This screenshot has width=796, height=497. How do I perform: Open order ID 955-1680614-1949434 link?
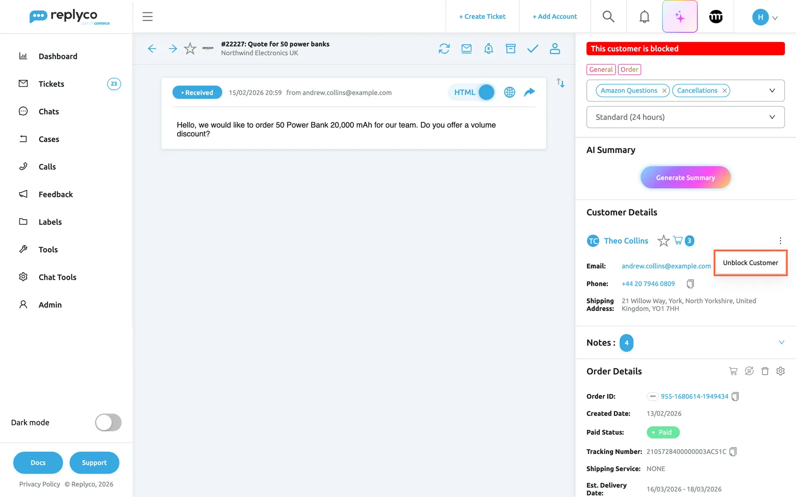click(694, 396)
